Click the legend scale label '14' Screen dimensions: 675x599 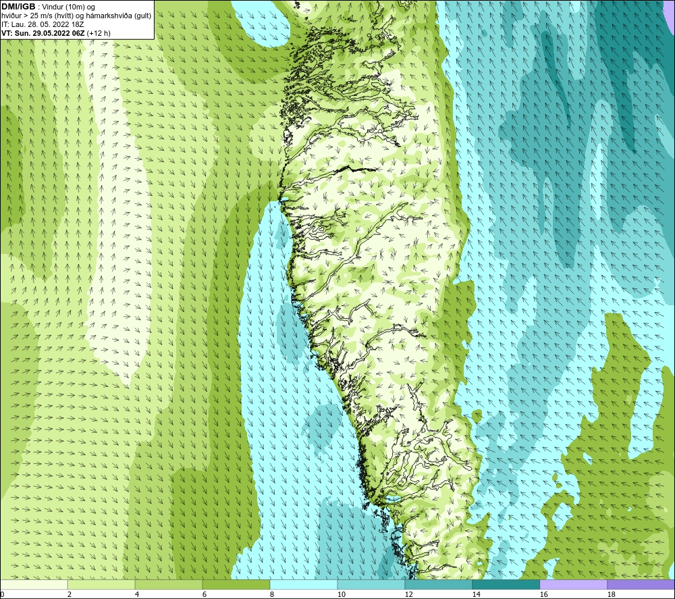tap(476, 595)
